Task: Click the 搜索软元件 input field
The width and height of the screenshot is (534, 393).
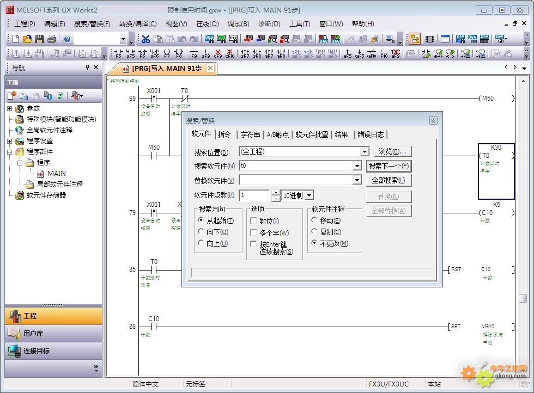Action: [x=296, y=165]
